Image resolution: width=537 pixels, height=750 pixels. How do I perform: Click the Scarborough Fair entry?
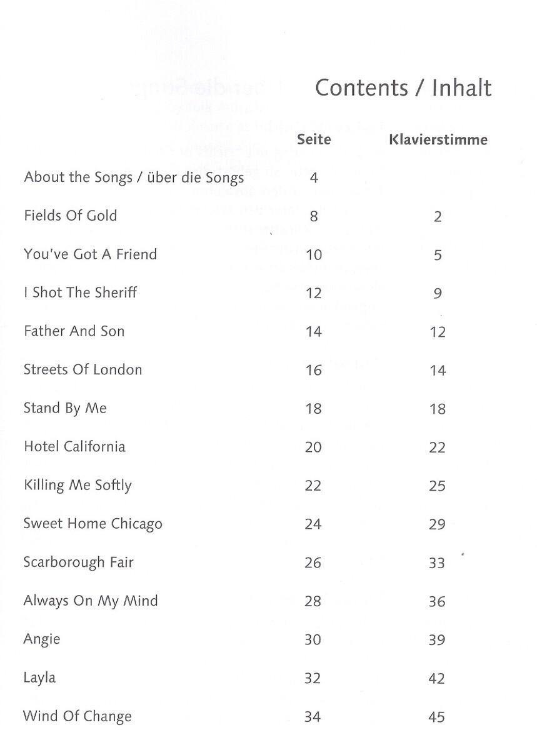[x=78, y=562]
